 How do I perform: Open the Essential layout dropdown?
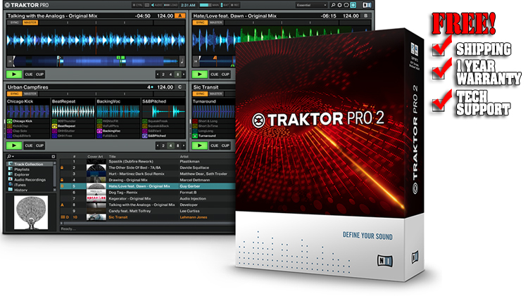tap(311, 5)
